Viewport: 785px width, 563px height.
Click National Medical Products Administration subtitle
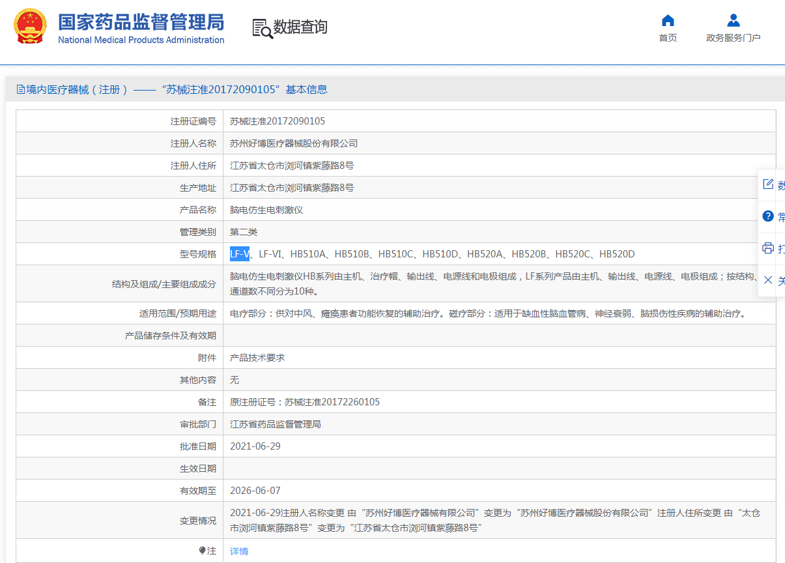point(141,40)
